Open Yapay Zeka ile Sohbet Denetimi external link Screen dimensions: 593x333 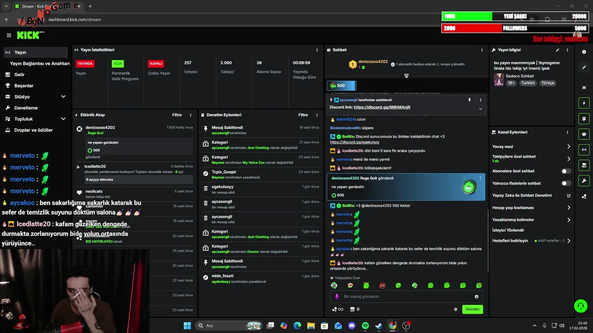tap(569, 196)
